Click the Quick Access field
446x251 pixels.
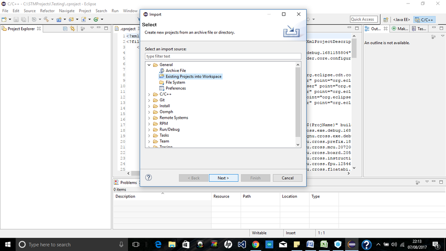coord(364,19)
